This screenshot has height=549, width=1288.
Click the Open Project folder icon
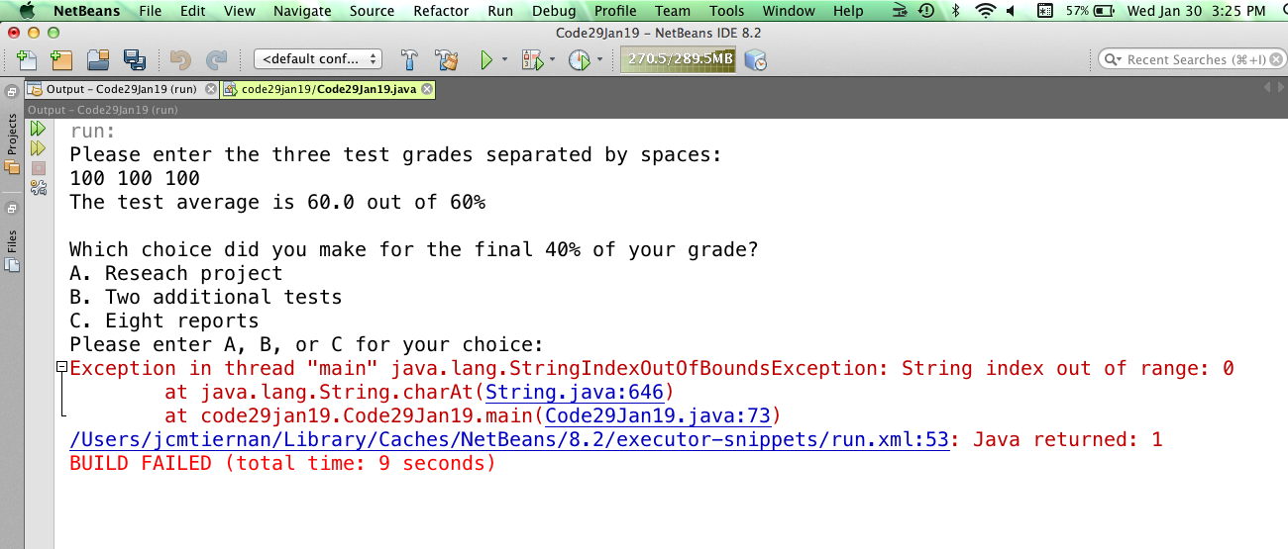[98, 60]
